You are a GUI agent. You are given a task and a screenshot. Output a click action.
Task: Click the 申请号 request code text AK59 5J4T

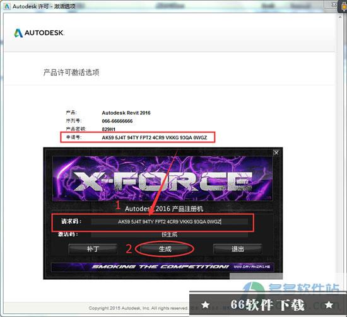coord(155,137)
